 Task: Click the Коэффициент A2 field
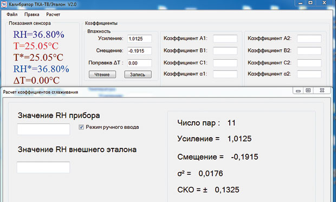309,39
